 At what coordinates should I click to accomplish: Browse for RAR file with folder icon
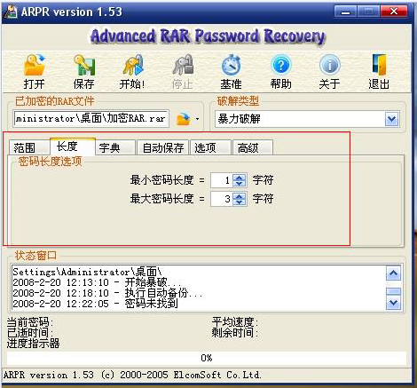pos(184,119)
